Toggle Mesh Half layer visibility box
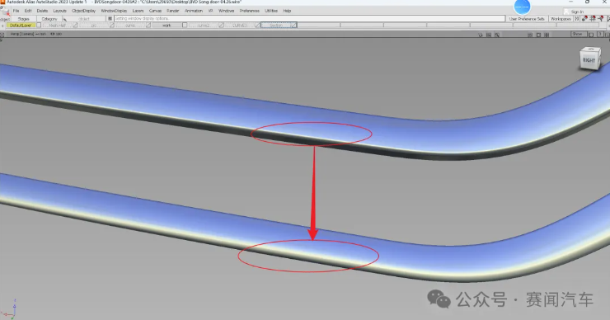This screenshot has height=320, width=610. pyautogui.click(x=75, y=26)
